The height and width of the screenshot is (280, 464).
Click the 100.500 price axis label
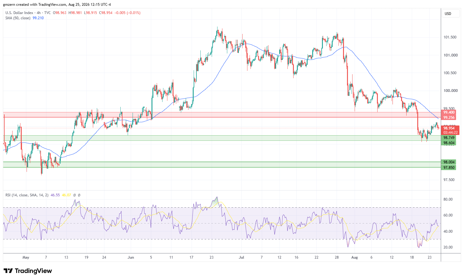click(x=450, y=73)
